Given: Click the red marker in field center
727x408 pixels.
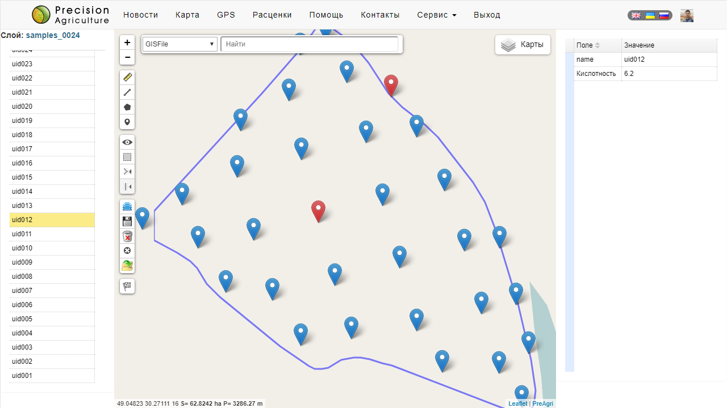Looking at the screenshot, I should point(319,210).
